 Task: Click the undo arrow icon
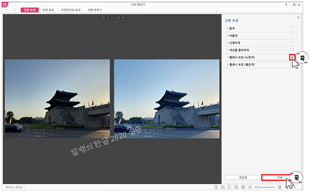6,10
